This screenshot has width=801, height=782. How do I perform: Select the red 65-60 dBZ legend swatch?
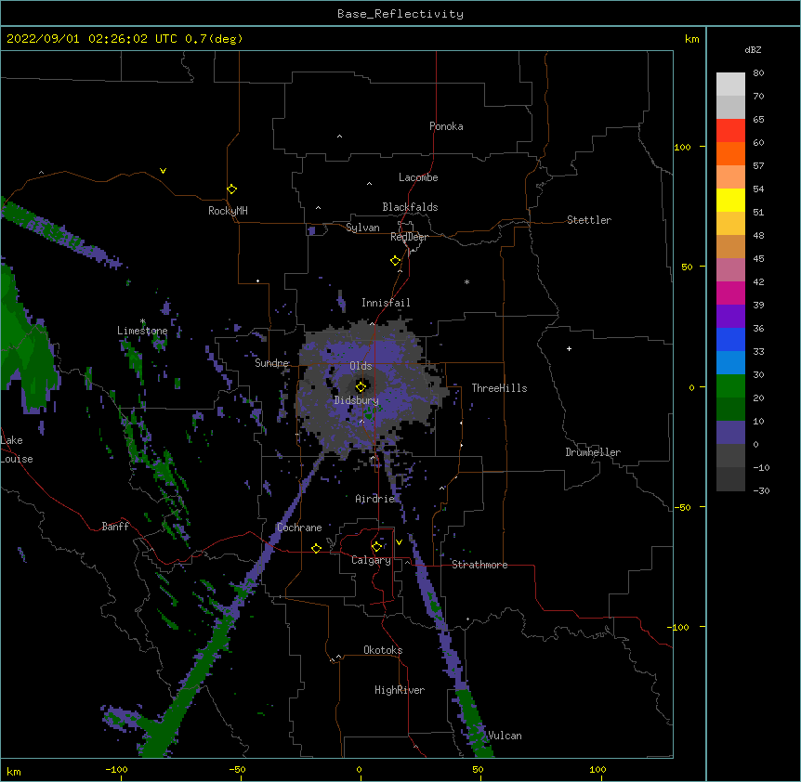[730, 131]
